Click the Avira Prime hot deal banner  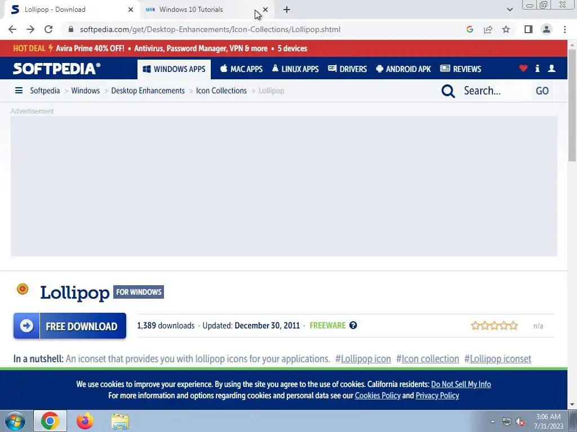[160, 48]
